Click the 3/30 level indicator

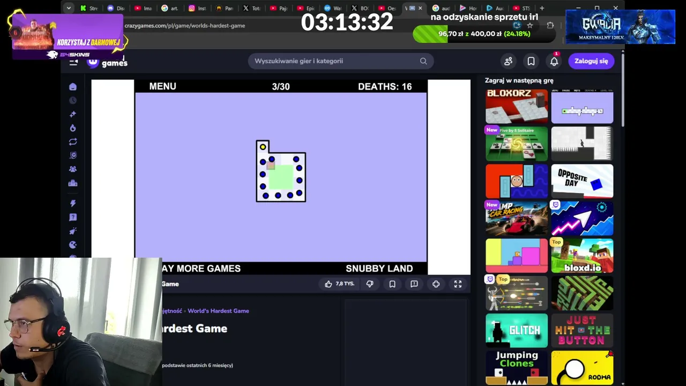(x=281, y=86)
